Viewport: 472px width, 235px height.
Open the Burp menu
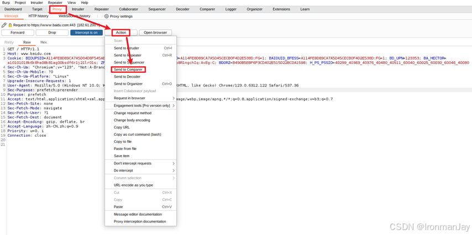[x=6, y=2]
